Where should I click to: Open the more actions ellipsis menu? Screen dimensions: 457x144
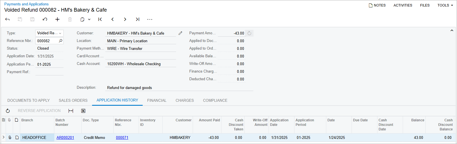click(x=150, y=19)
